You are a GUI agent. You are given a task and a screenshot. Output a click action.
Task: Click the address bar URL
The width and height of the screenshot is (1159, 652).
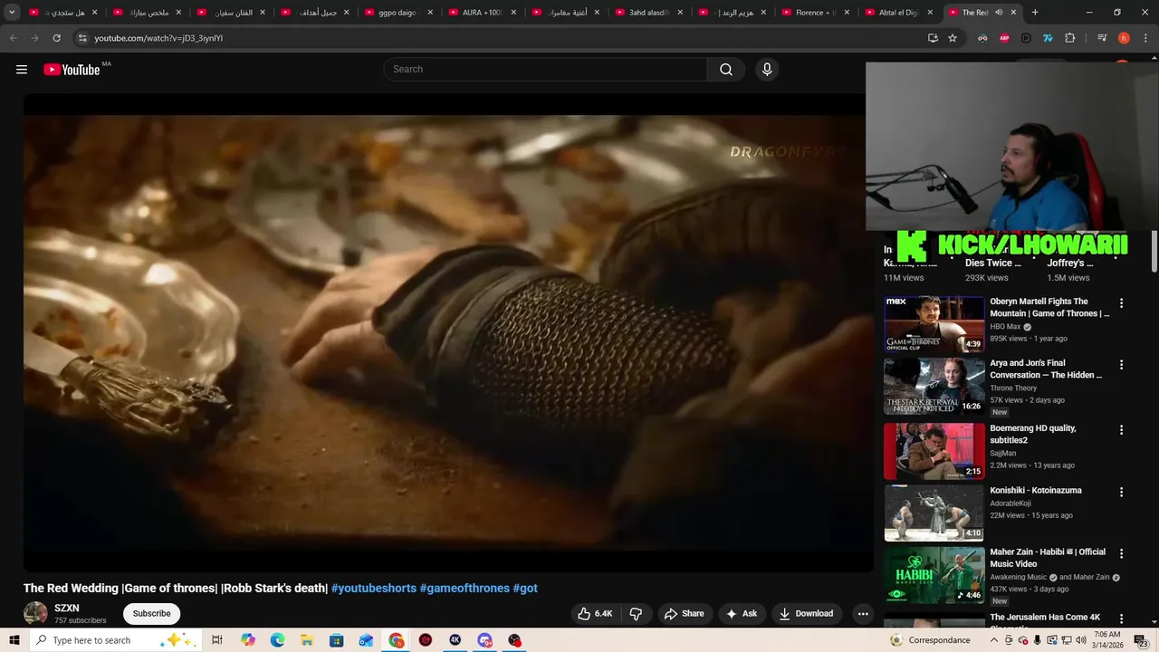(x=158, y=38)
